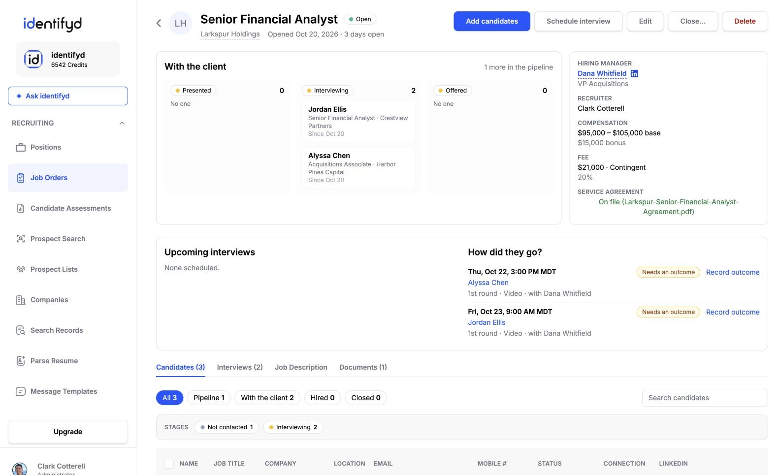Click the Parse Resume icon
Viewport: 778px width, 475px height.
21,361
